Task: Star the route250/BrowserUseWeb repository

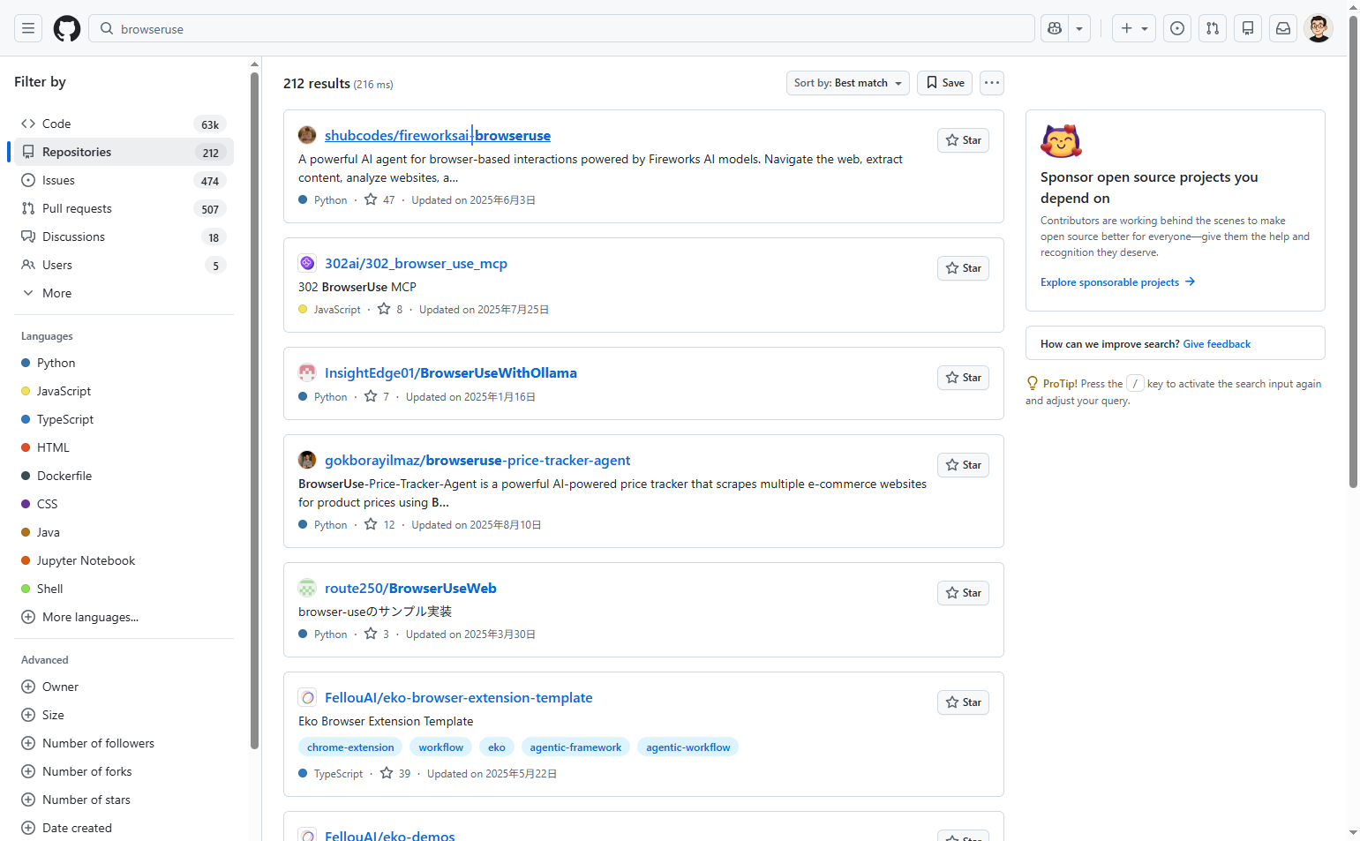Action: pos(963,593)
